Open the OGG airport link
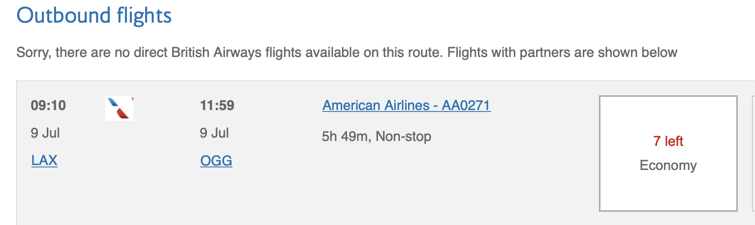 (x=216, y=161)
